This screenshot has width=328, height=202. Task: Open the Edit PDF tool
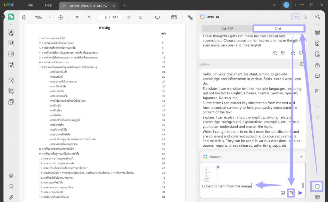coord(11,44)
